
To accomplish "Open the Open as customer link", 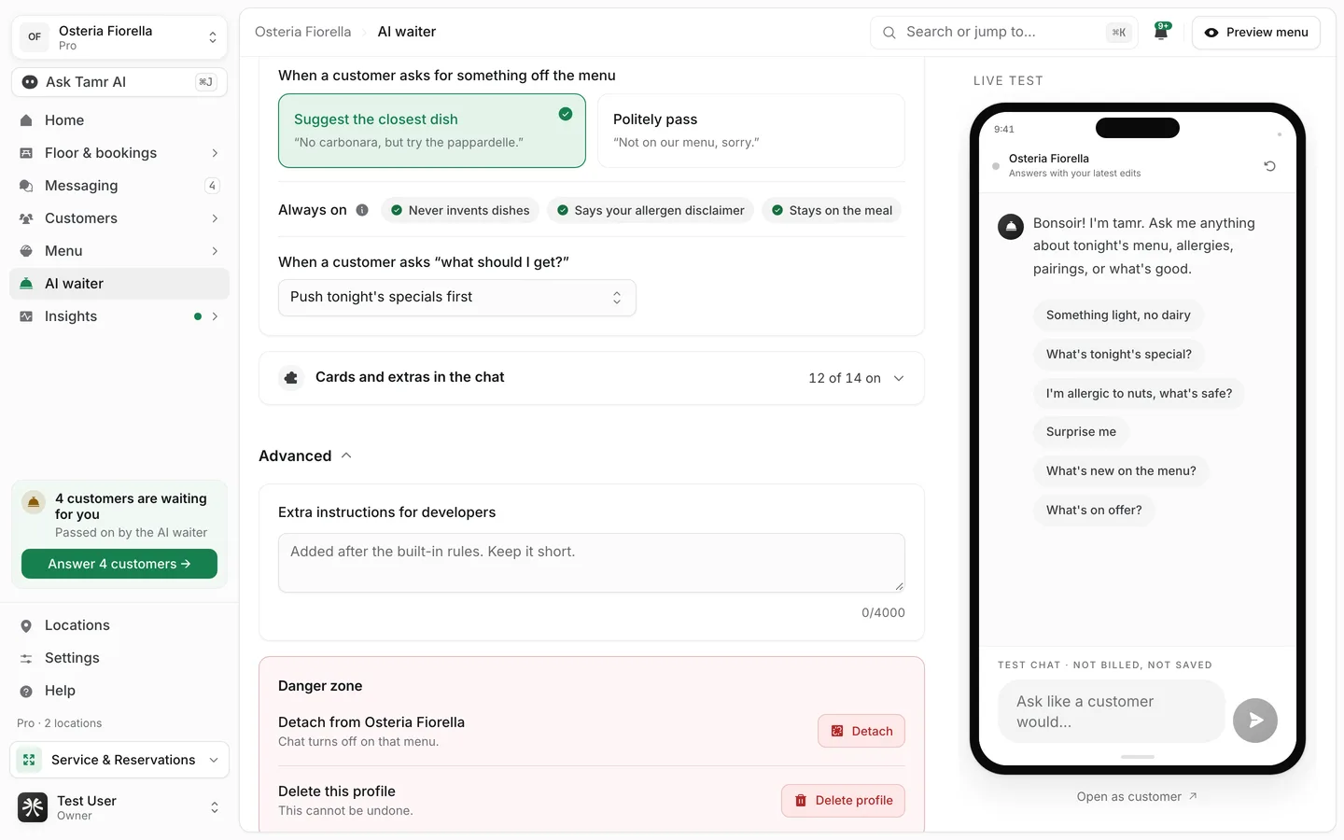I will click(x=1137, y=796).
